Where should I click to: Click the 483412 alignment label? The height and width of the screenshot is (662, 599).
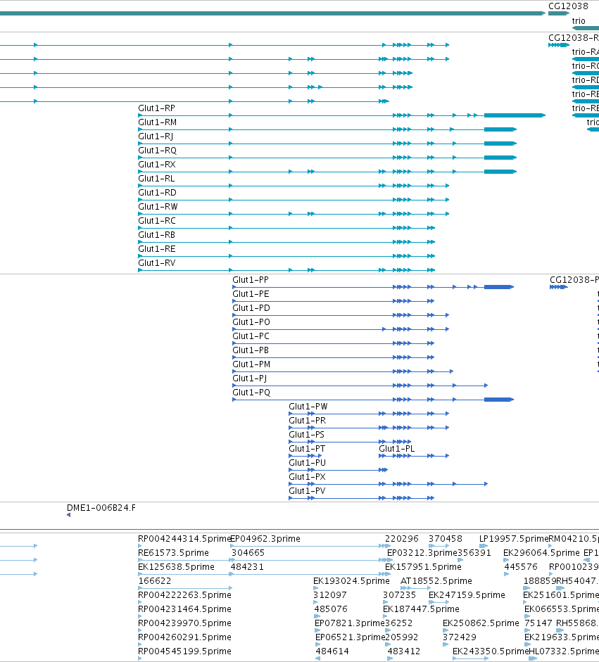[404, 651]
